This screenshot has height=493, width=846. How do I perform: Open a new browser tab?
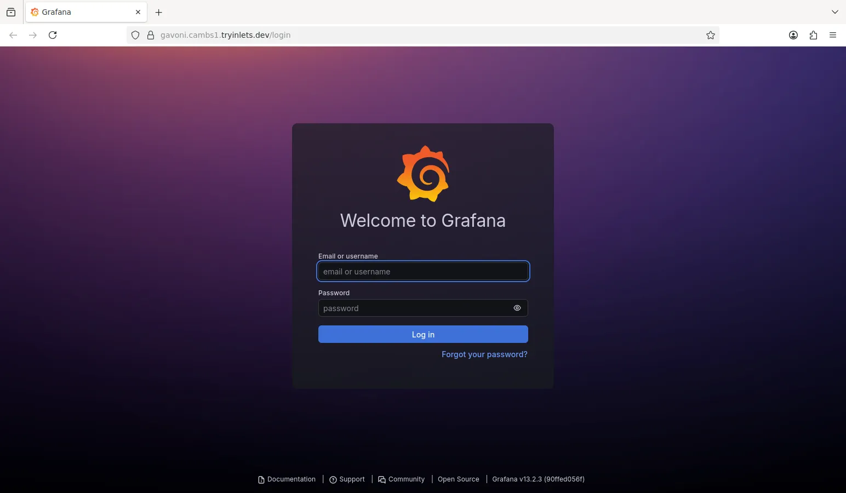[159, 12]
